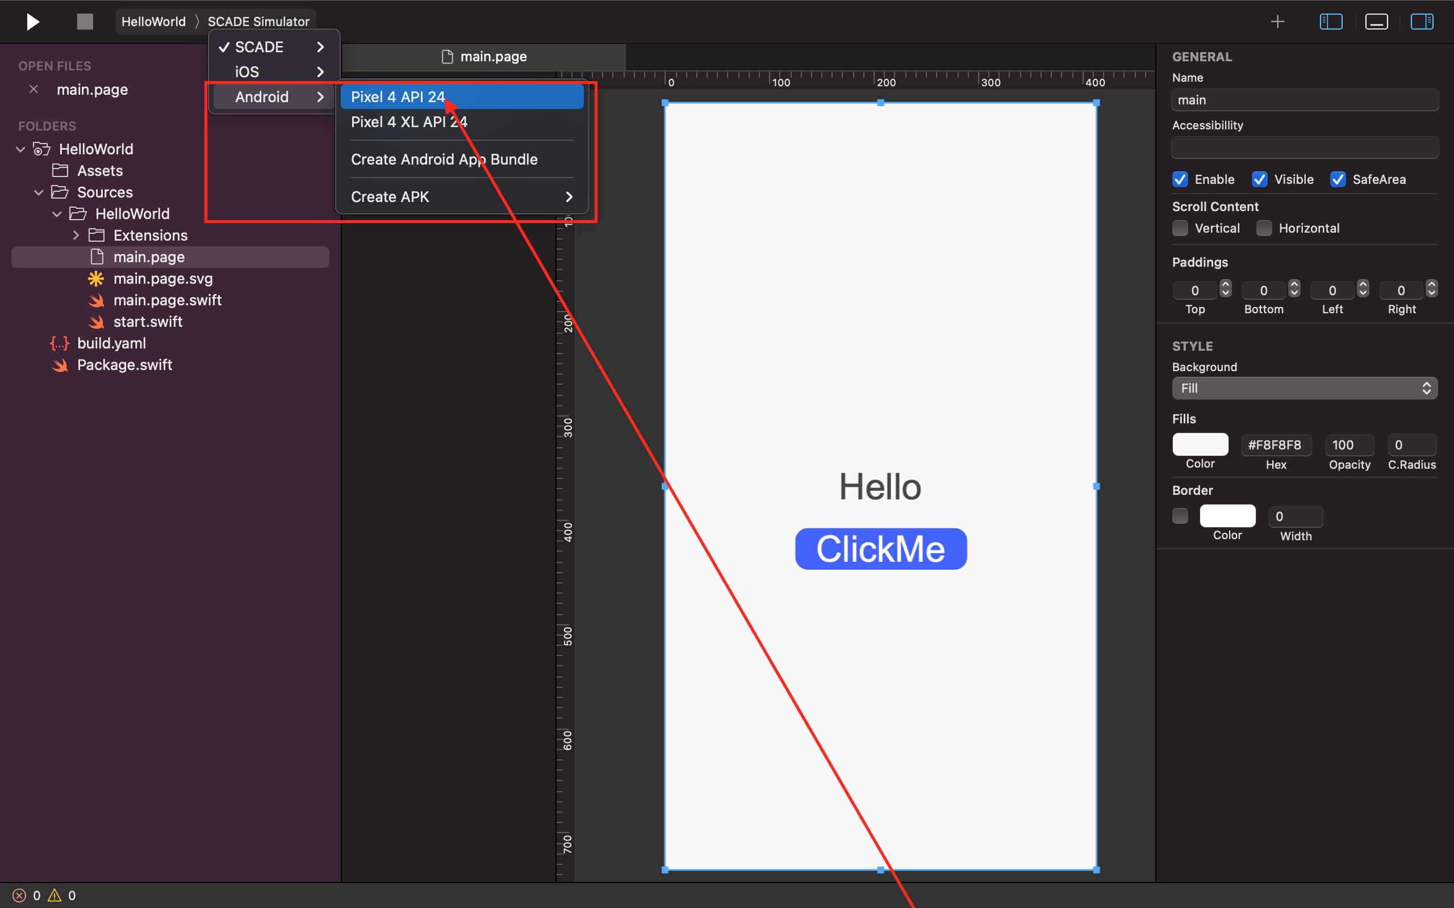Click the Bottom padding stepper arrows
The height and width of the screenshot is (908, 1454).
[x=1294, y=289]
